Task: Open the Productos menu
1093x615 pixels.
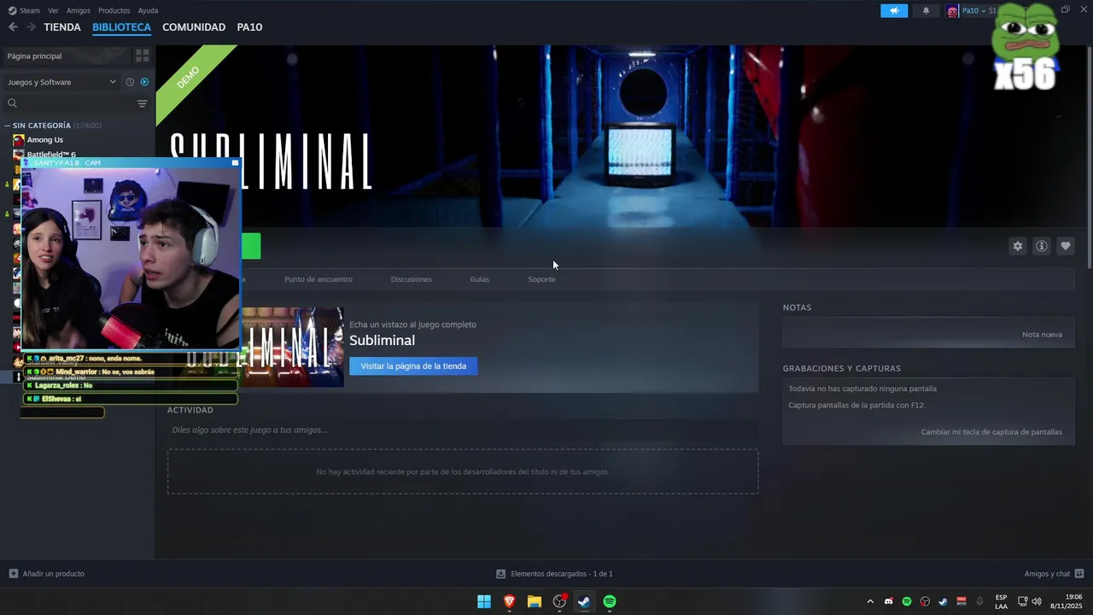Action: tap(114, 10)
